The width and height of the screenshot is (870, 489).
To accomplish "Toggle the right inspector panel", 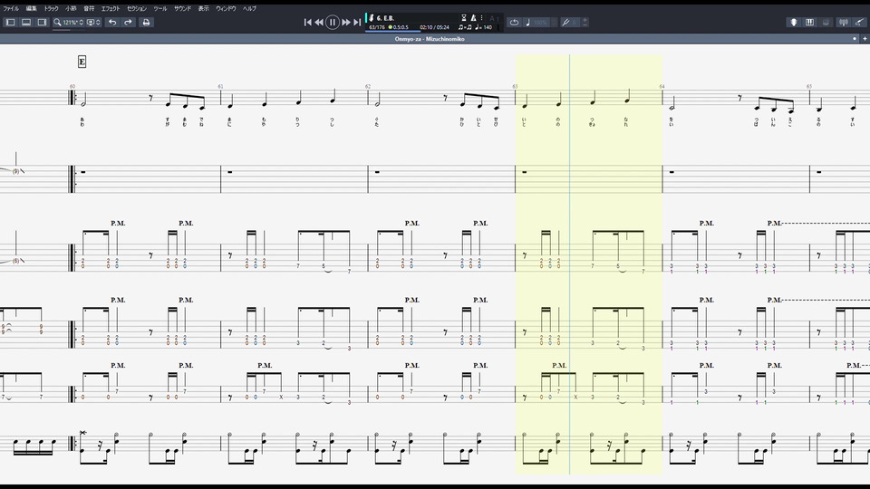I will pyautogui.click(x=42, y=22).
